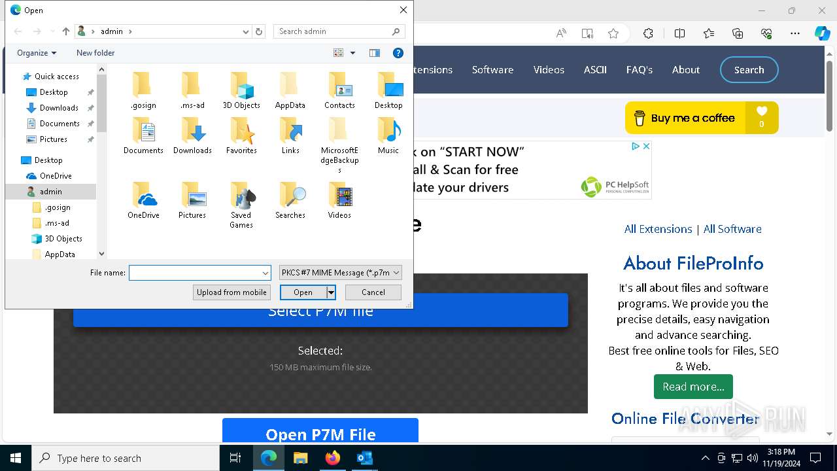
Task: Open the About menu item
Action: (686, 70)
